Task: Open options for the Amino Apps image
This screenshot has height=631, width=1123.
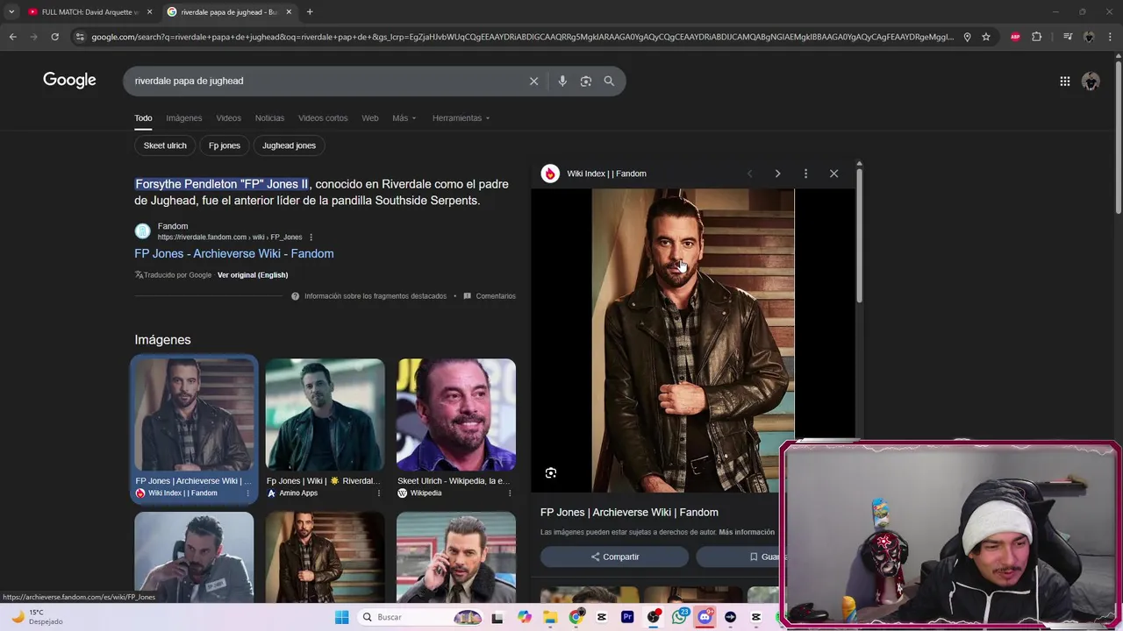Action: pyautogui.click(x=379, y=493)
